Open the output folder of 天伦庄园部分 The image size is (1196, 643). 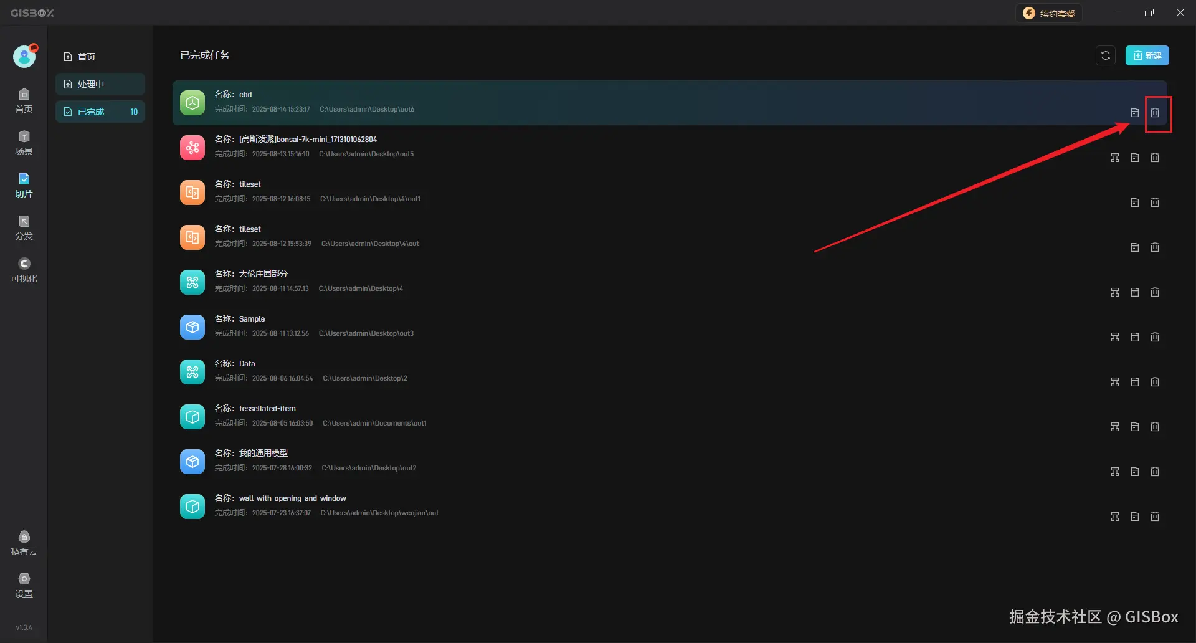pos(1135,292)
